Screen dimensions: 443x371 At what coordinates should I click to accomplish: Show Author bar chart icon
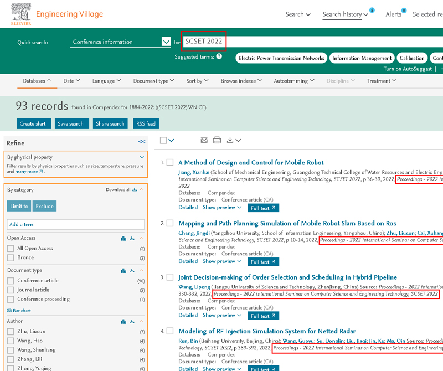(x=123, y=322)
